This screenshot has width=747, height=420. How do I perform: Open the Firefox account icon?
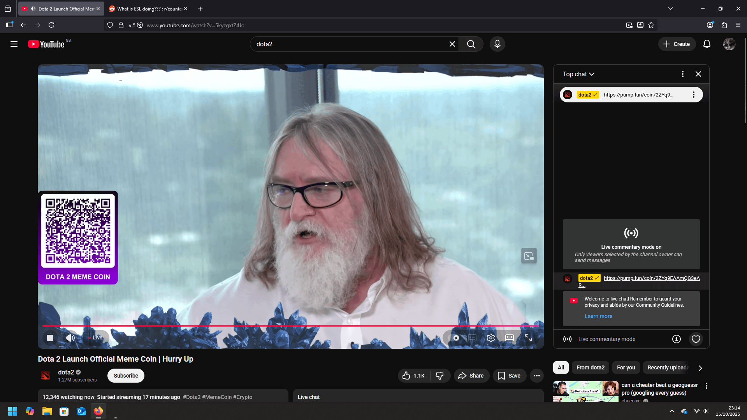click(x=710, y=25)
